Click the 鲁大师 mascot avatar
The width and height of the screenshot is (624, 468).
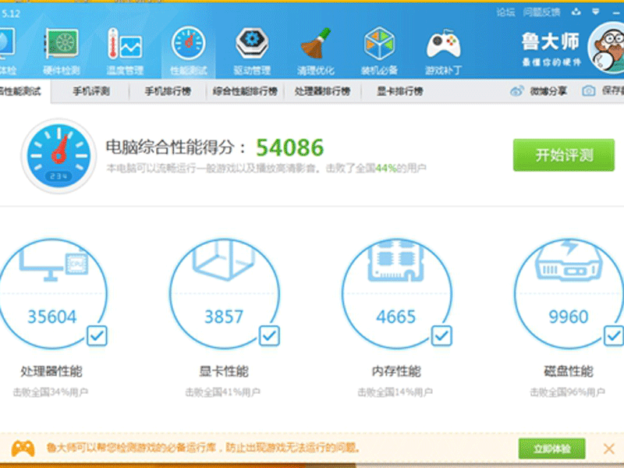607,48
